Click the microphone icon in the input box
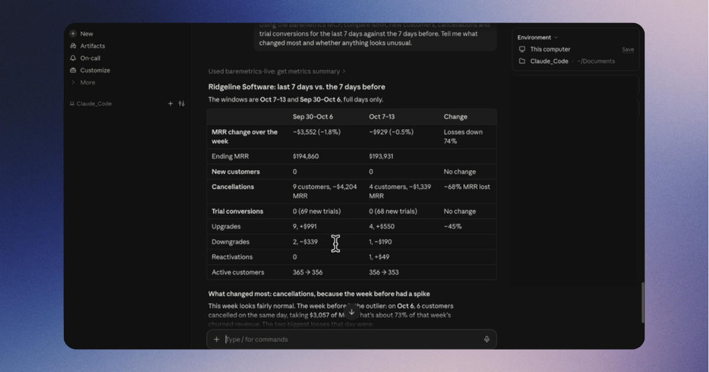 487,340
